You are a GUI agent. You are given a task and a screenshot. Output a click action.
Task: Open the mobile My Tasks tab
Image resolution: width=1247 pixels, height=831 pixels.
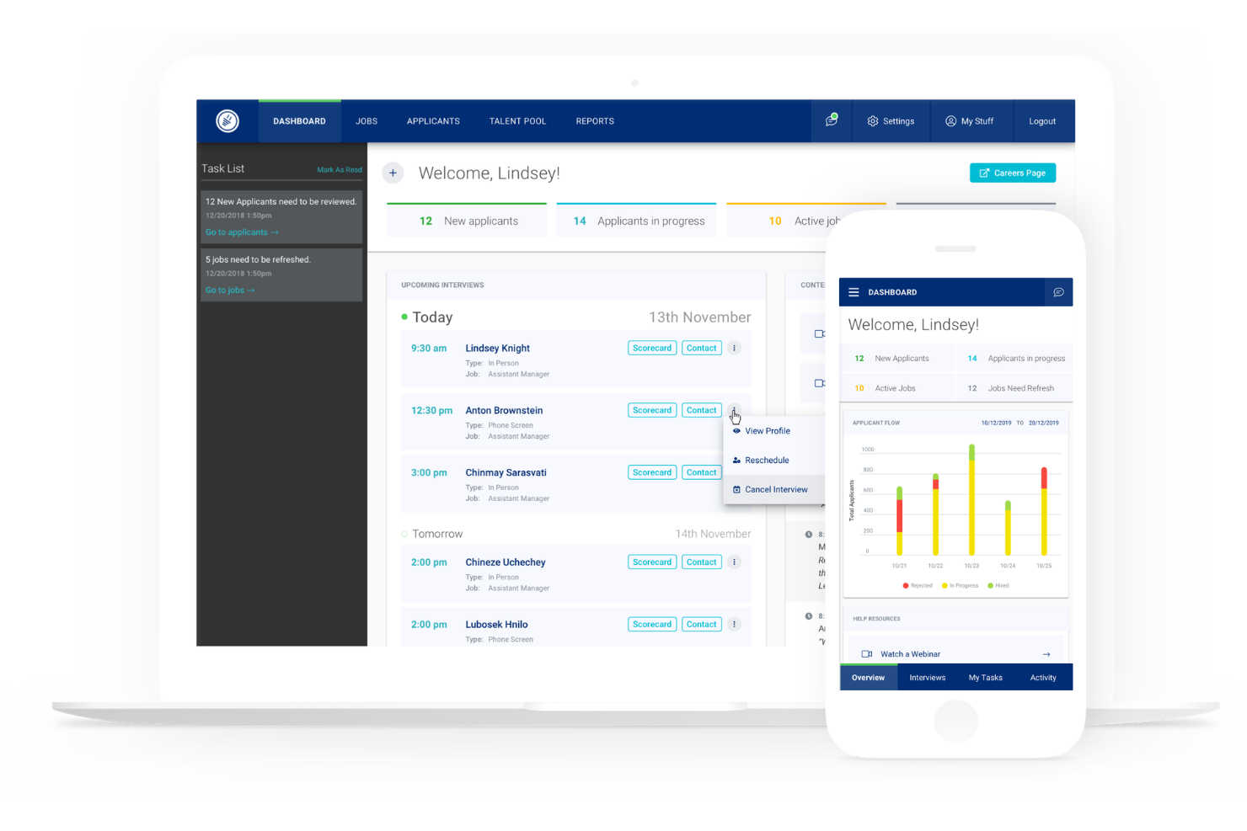tap(985, 677)
